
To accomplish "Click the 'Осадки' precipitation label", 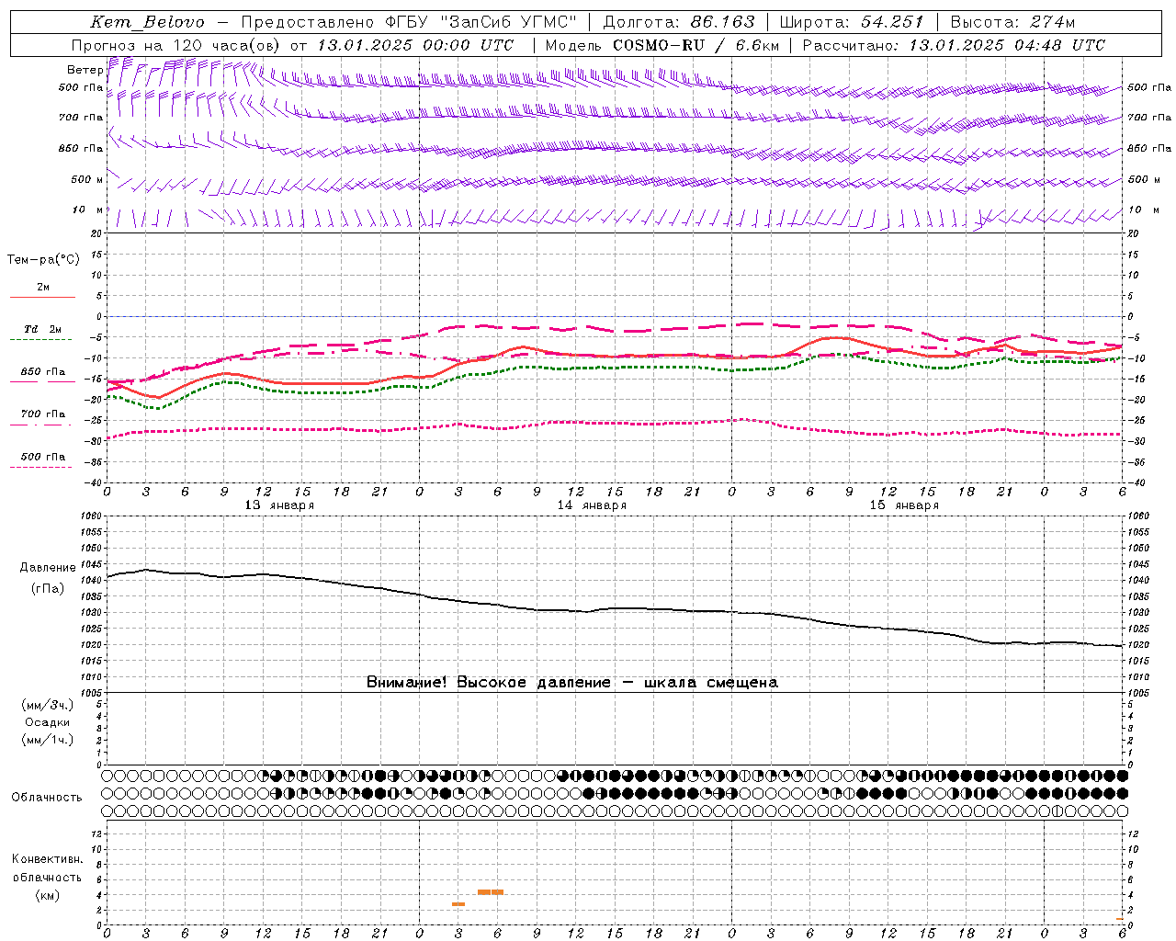I will point(48,722).
